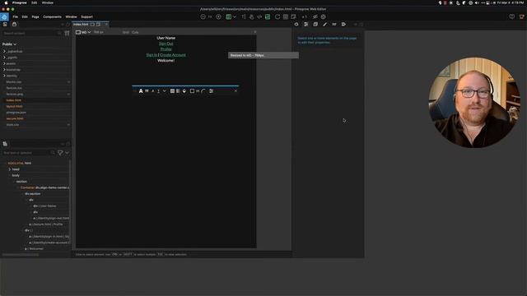Select the body node in tree

(16, 175)
